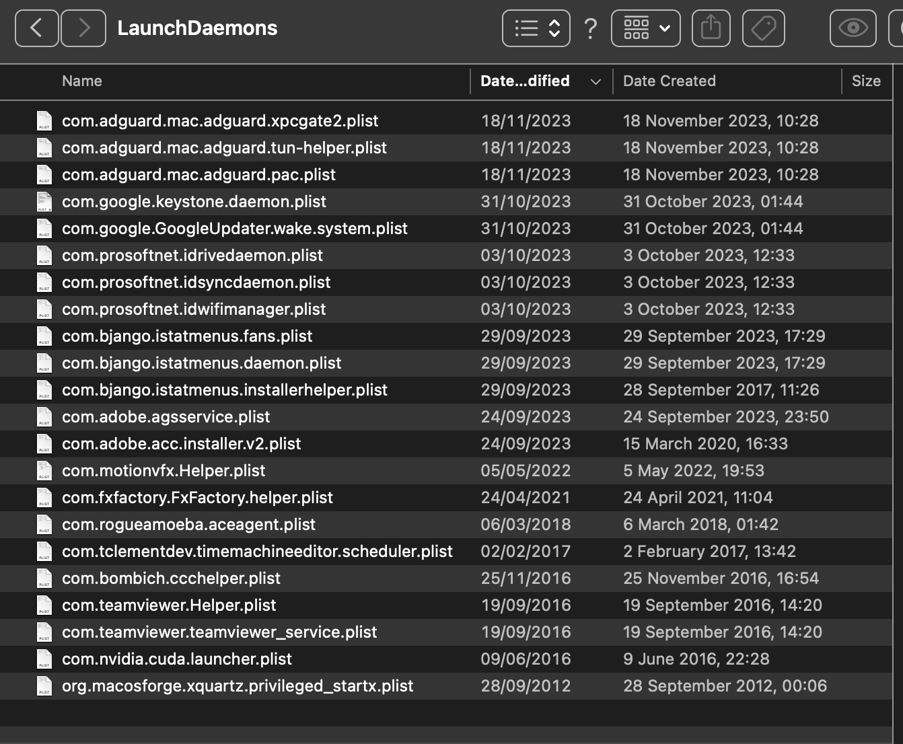Image resolution: width=903 pixels, height=744 pixels.
Task: Click the modified date 28/09/2012
Action: tap(526, 686)
